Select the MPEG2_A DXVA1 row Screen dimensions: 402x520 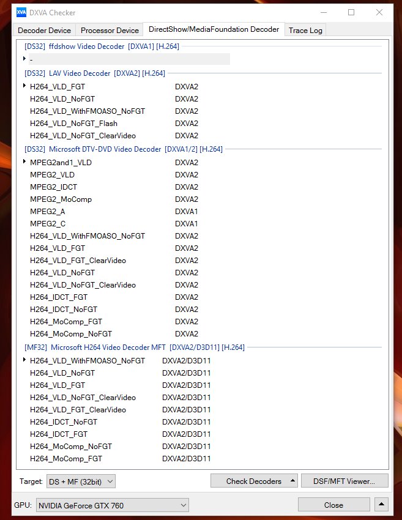(47, 212)
